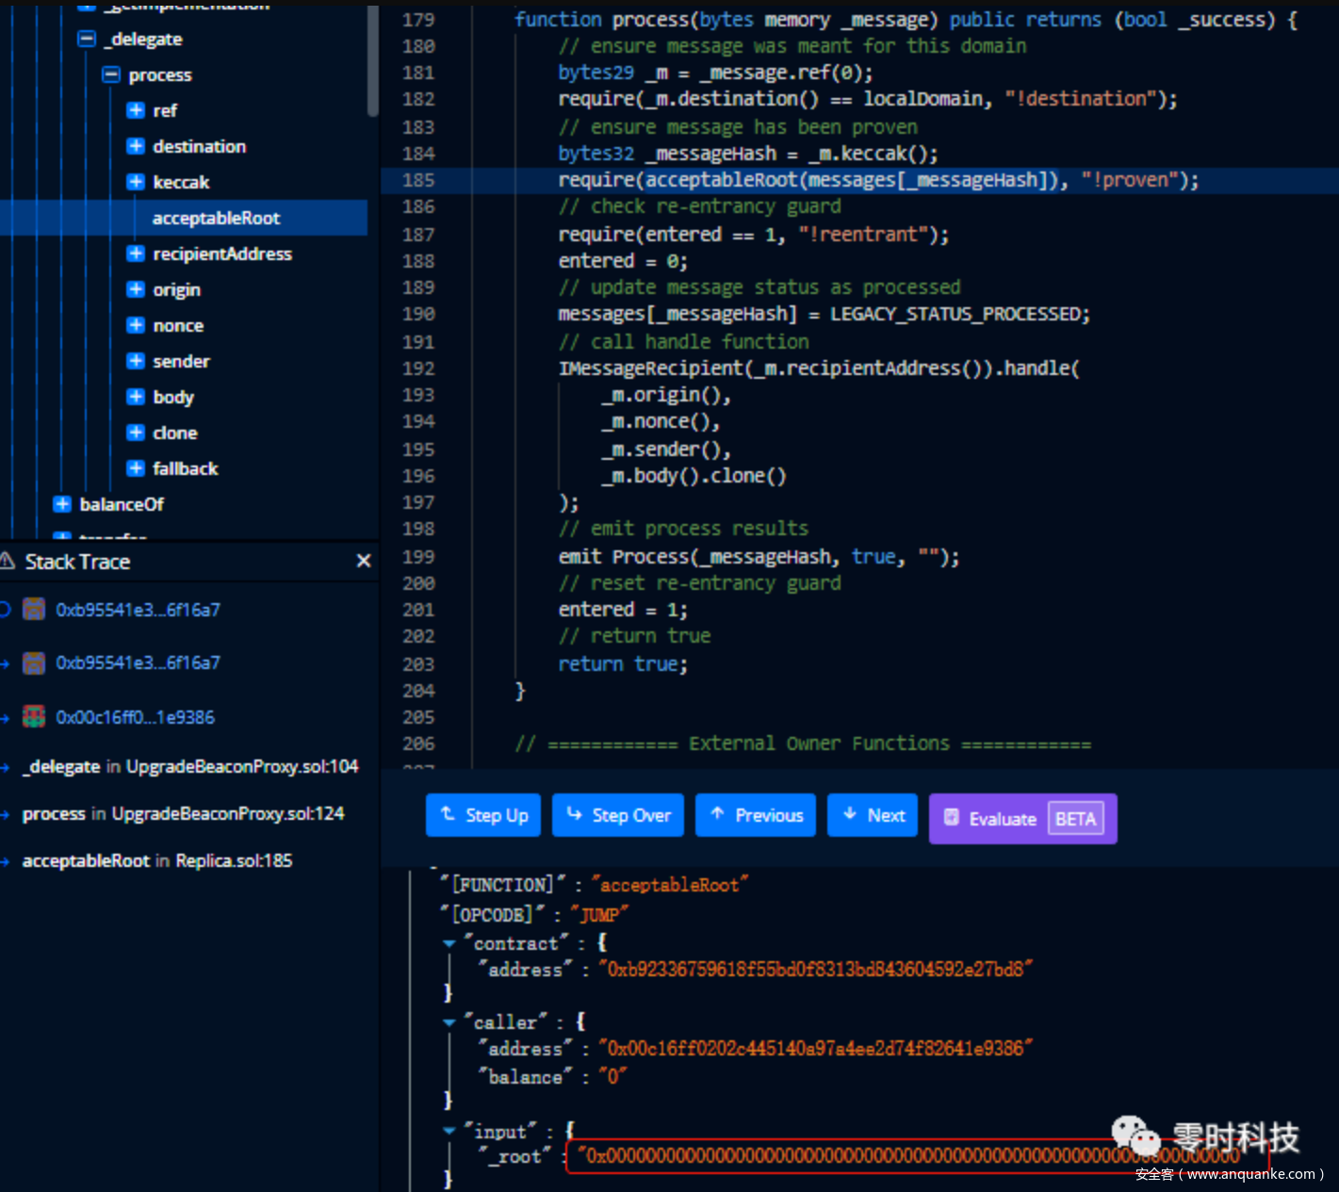Expand the nonce function node
Viewport: 1339px width, 1192px height.
coord(136,325)
